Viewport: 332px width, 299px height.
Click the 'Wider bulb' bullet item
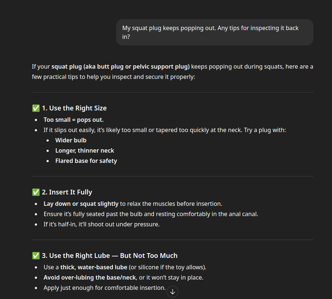pos(71,140)
